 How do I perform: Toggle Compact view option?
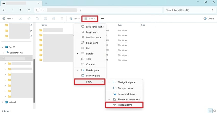(x=124, y=88)
